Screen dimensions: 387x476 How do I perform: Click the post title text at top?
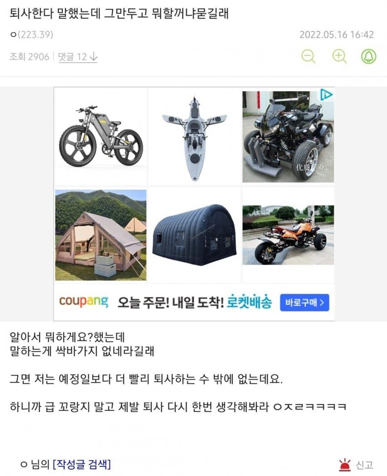point(119,13)
